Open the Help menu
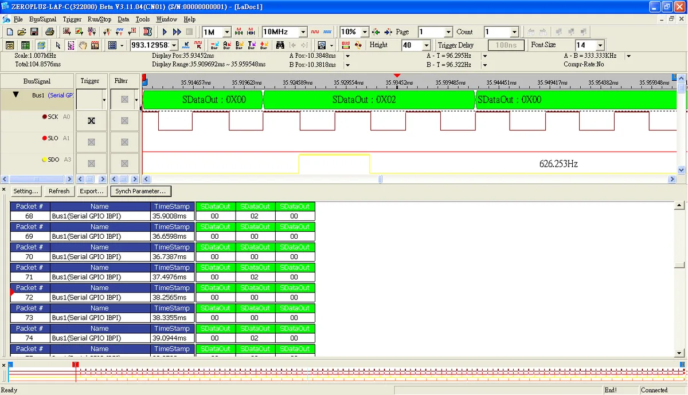 coord(189,19)
